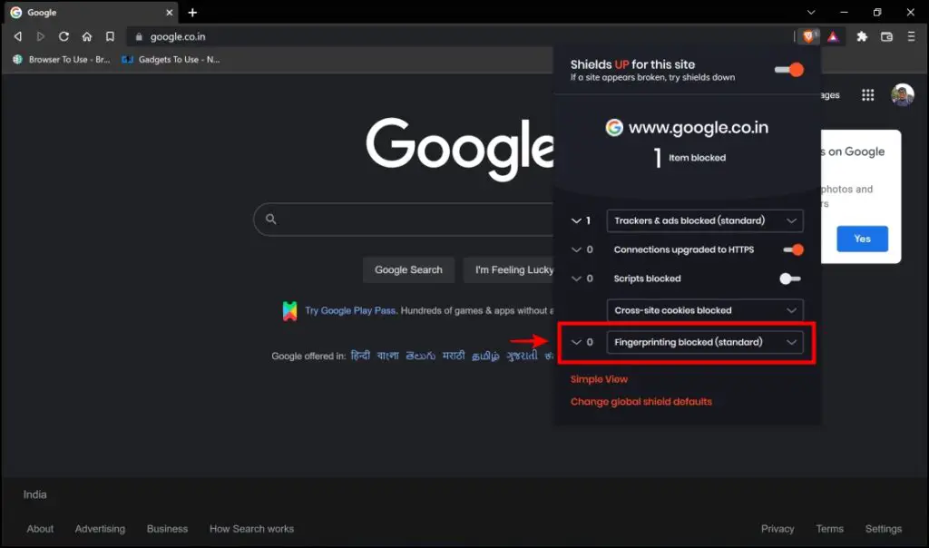The width and height of the screenshot is (929, 548).
Task: Open the About footer link
Action: [40, 529]
